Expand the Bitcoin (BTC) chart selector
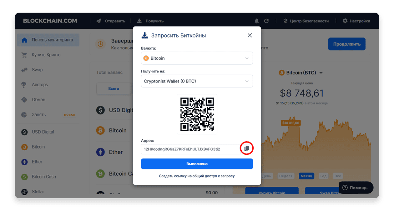This screenshot has width=394, height=211. coord(301,73)
